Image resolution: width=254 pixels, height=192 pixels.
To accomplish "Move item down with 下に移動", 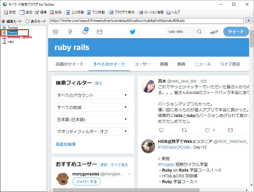I will click(96, 12).
